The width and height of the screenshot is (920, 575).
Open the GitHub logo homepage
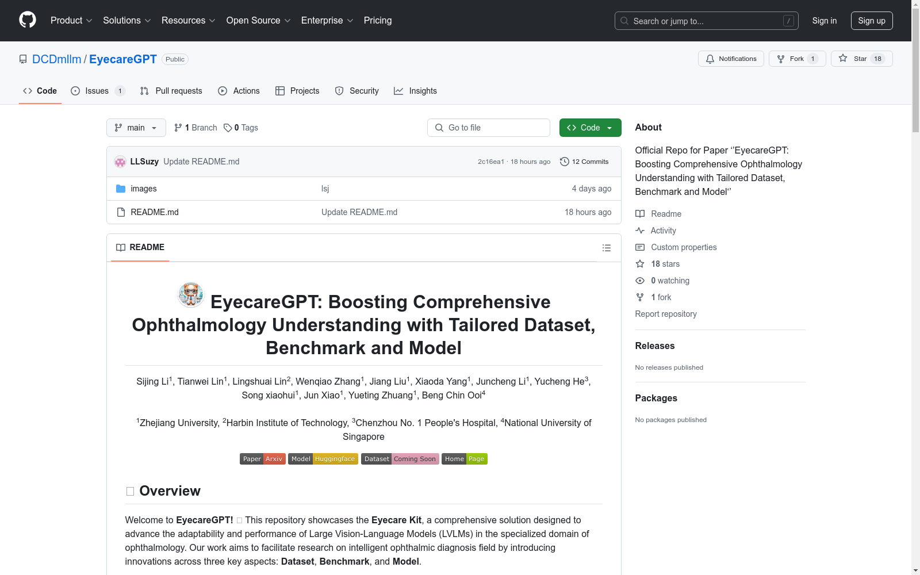(28, 20)
